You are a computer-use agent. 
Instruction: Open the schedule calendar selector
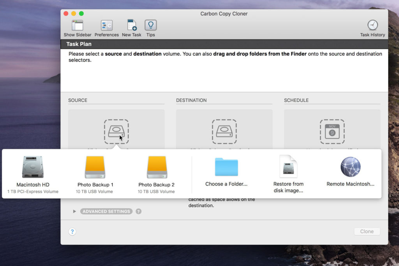(x=332, y=131)
